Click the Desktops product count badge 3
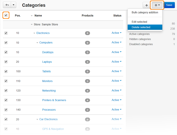Viewport: 177px width, 135px height. pos(87,52)
